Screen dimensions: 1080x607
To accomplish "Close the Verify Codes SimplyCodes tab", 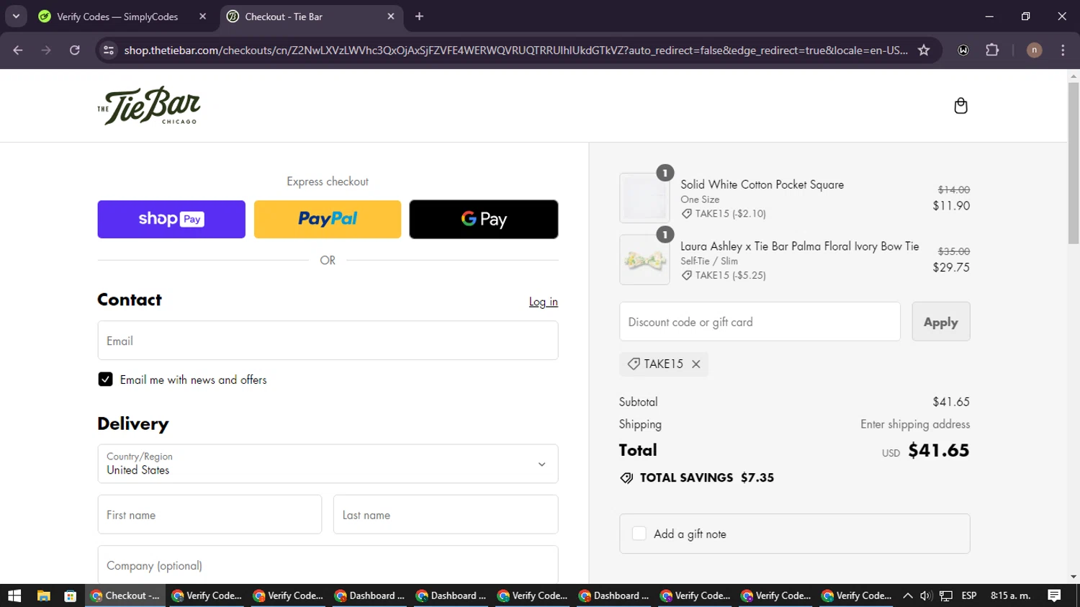I will [x=202, y=17].
